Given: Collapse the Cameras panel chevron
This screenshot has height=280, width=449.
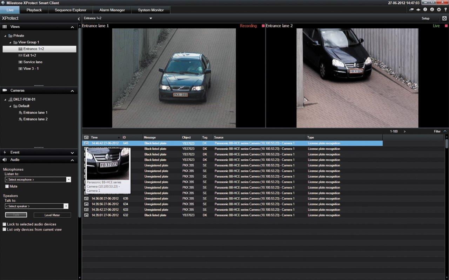Looking at the screenshot, I should (x=73, y=91).
